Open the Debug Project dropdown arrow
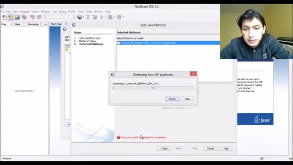Viewport: 293px width, 165px height. click(114, 17)
